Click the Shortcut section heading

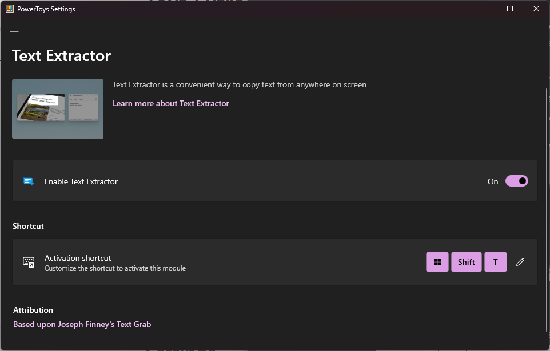[x=28, y=226]
